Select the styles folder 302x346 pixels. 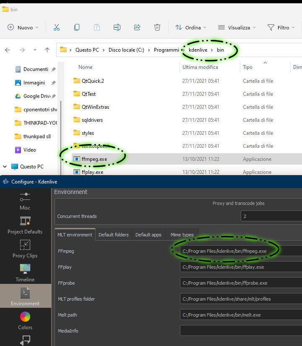88,133
